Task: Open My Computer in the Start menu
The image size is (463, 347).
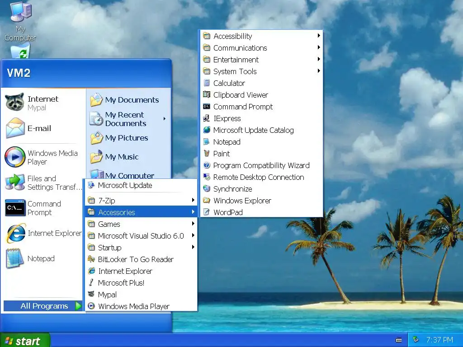Action: click(x=128, y=174)
